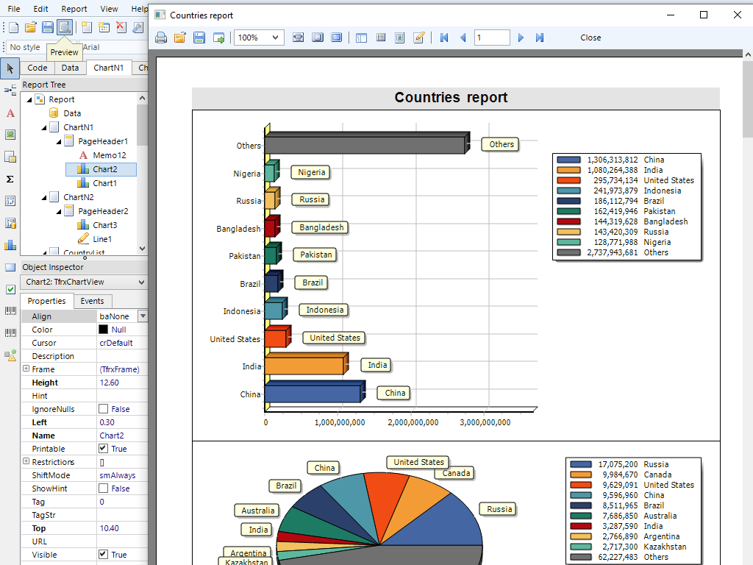Select the Text object 'A' tool
753x565 pixels.
coord(10,113)
